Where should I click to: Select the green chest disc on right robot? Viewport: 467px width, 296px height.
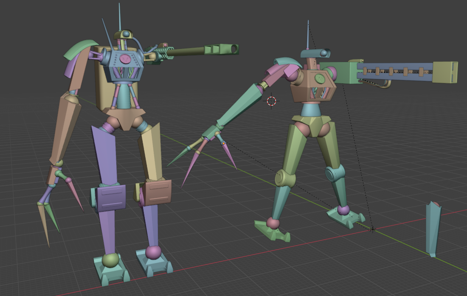320,78
